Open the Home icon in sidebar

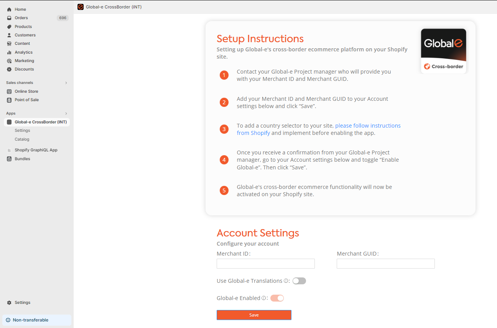pyautogui.click(x=9, y=9)
